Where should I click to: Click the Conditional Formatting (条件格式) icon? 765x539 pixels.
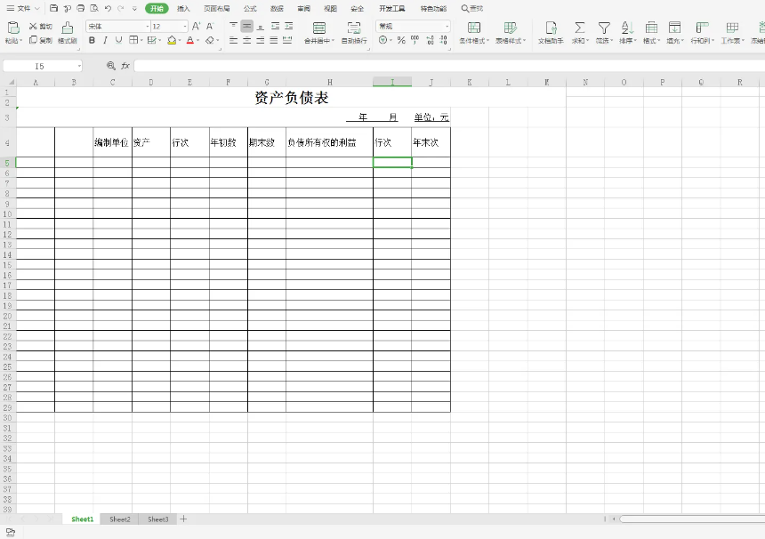pyautogui.click(x=474, y=28)
